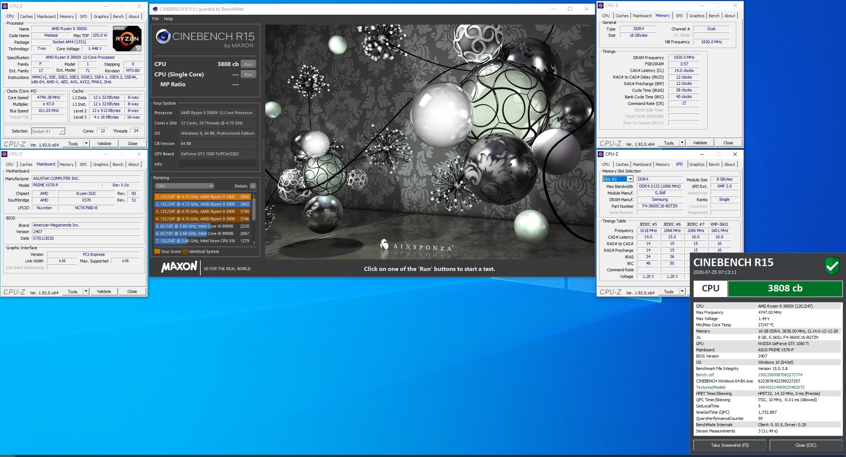Click the Info input field in Your System

point(218,164)
